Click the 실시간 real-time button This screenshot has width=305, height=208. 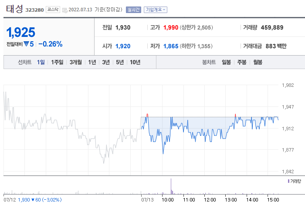point(133,10)
